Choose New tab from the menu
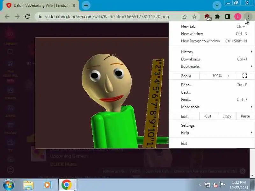This screenshot has width=255, height=191. click(x=212, y=26)
